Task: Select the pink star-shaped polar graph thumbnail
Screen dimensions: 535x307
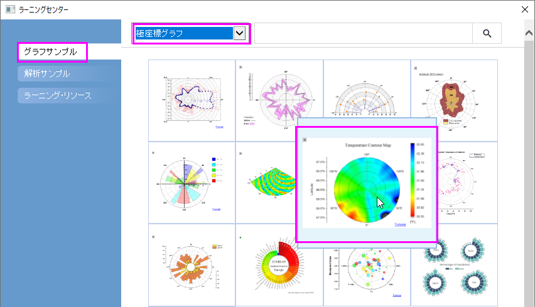Action: point(279,100)
